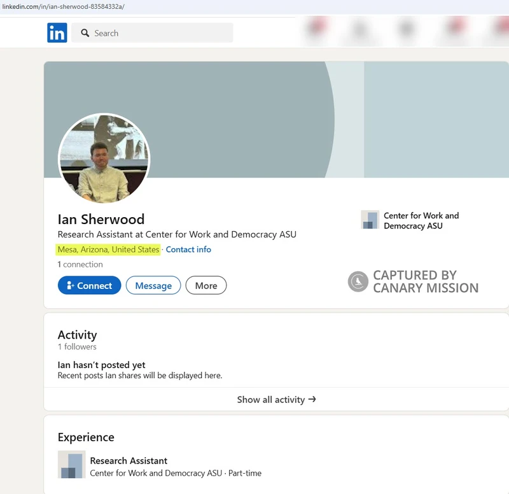Click the name Ian Sherwood heading

tap(101, 219)
